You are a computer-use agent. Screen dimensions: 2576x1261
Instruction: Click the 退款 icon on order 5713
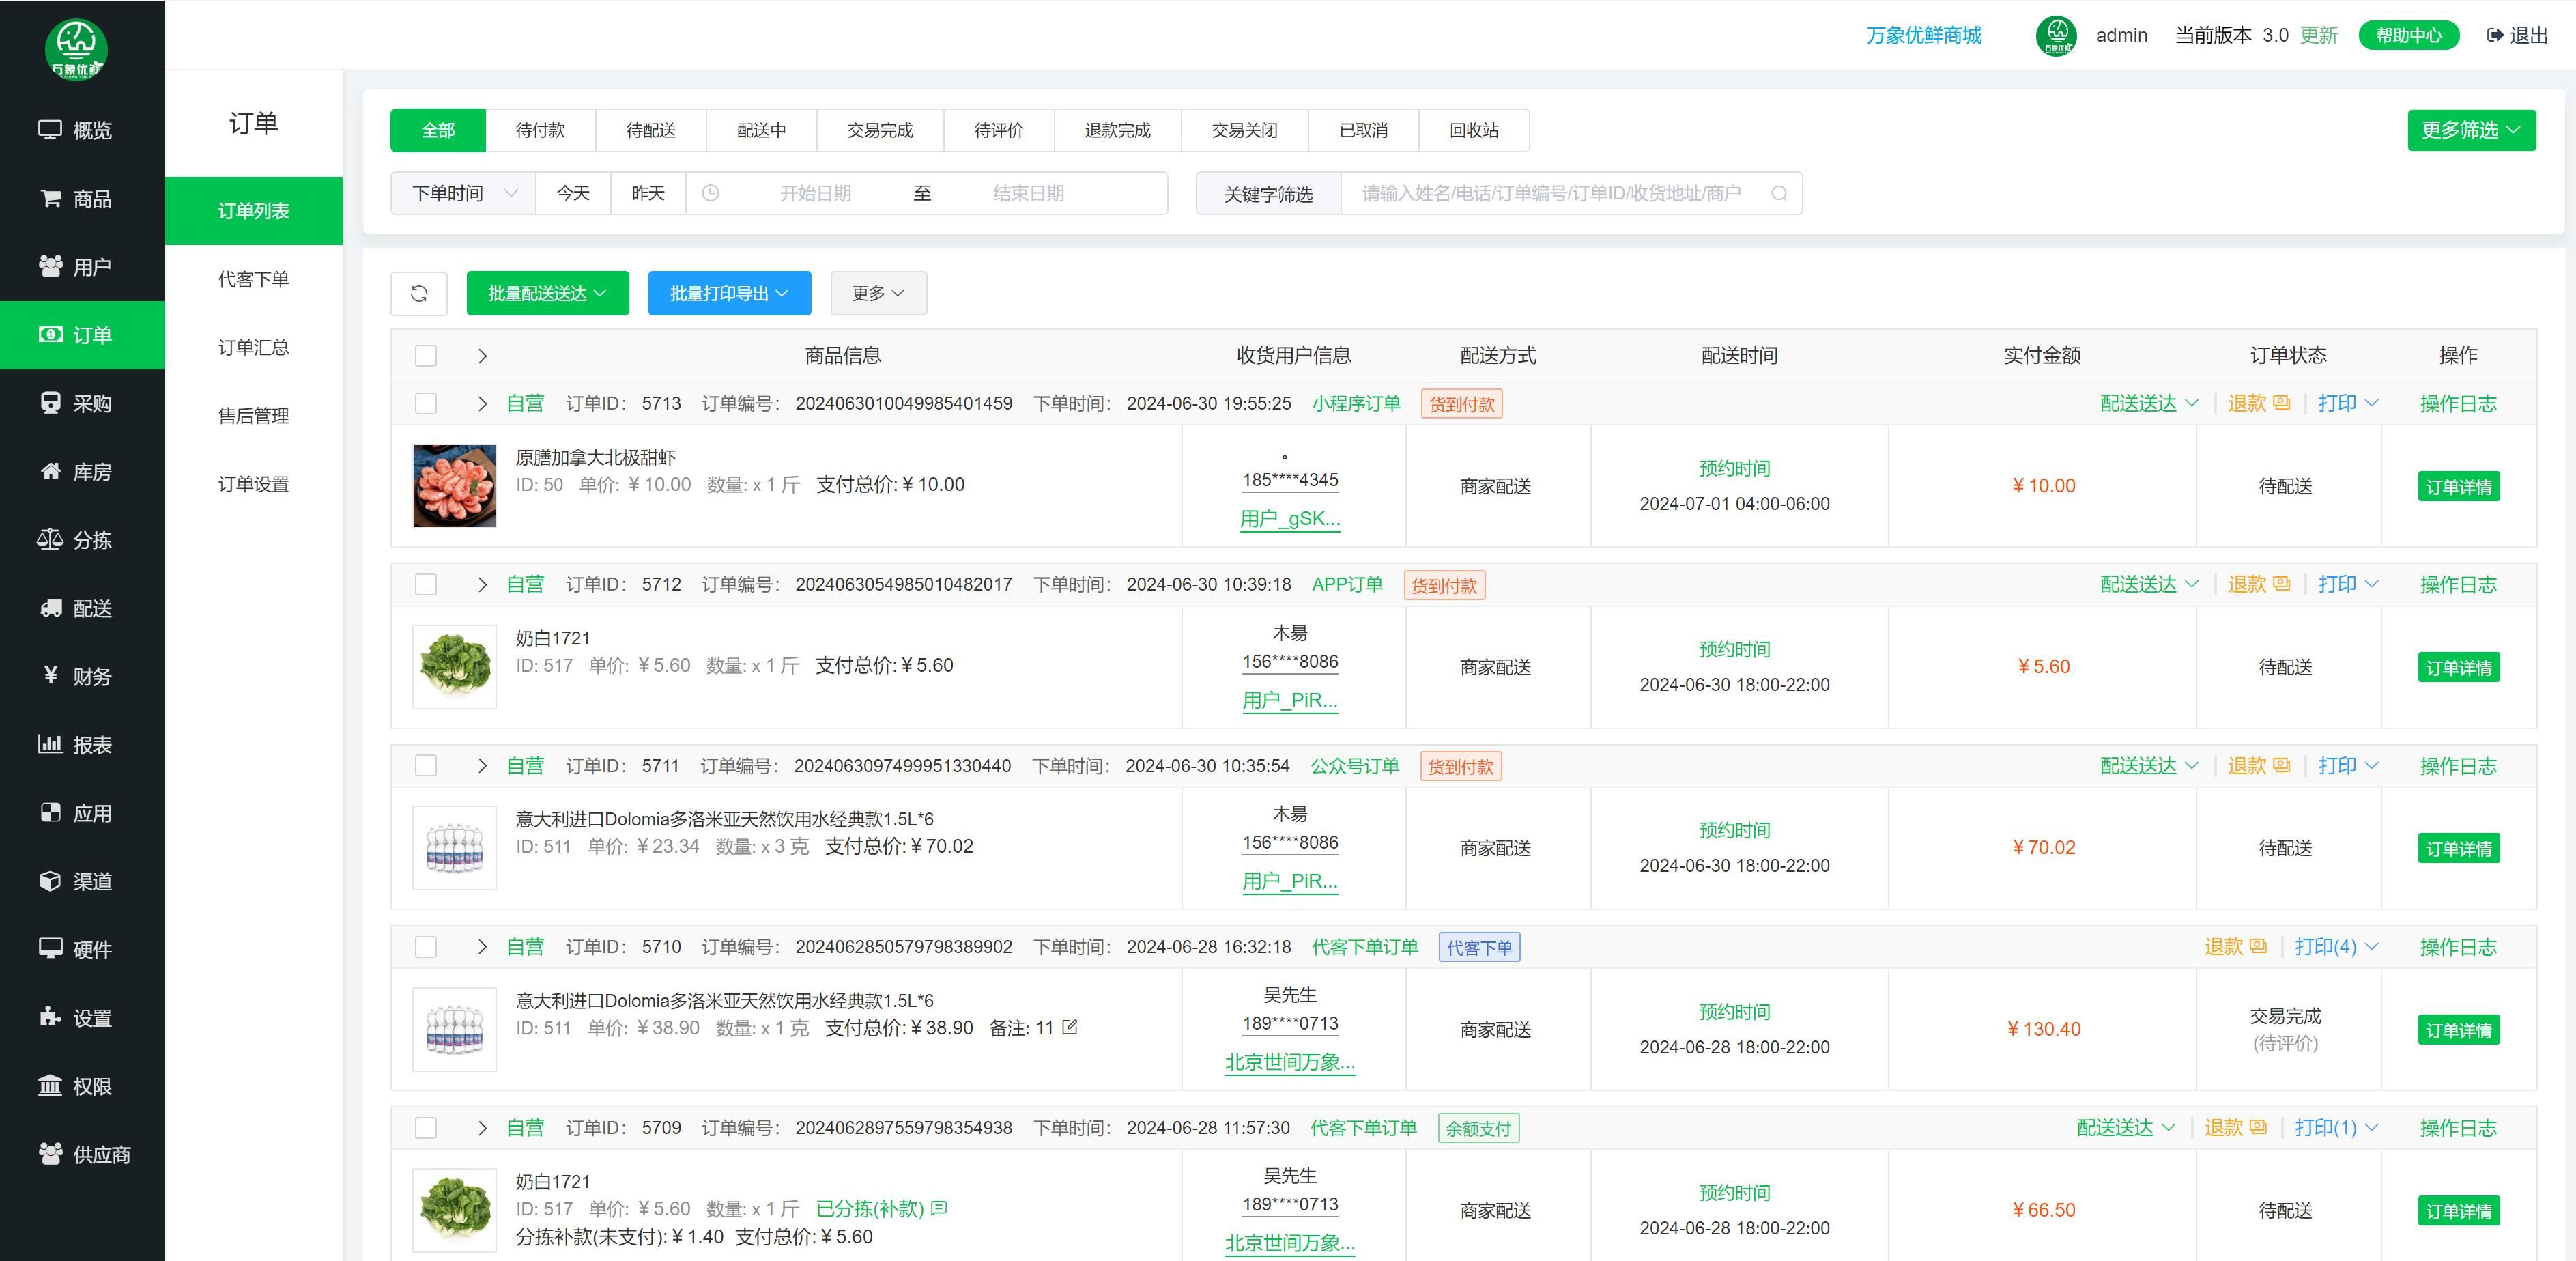[2281, 403]
